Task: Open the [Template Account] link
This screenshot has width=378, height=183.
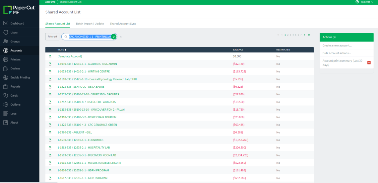Action: pyautogui.click(x=70, y=56)
